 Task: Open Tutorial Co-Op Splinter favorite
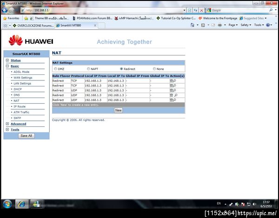176,18
